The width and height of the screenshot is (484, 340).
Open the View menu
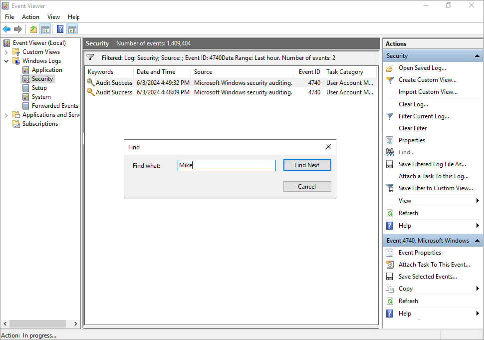coord(53,17)
